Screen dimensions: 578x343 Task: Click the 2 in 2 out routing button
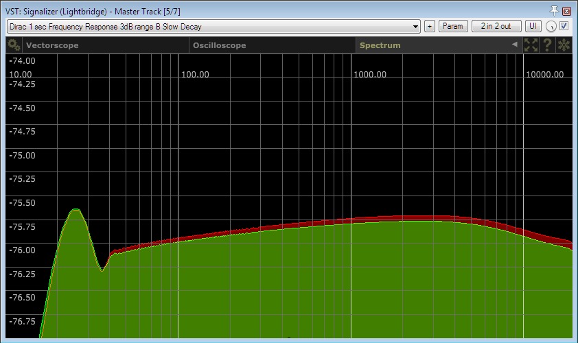pyautogui.click(x=496, y=26)
